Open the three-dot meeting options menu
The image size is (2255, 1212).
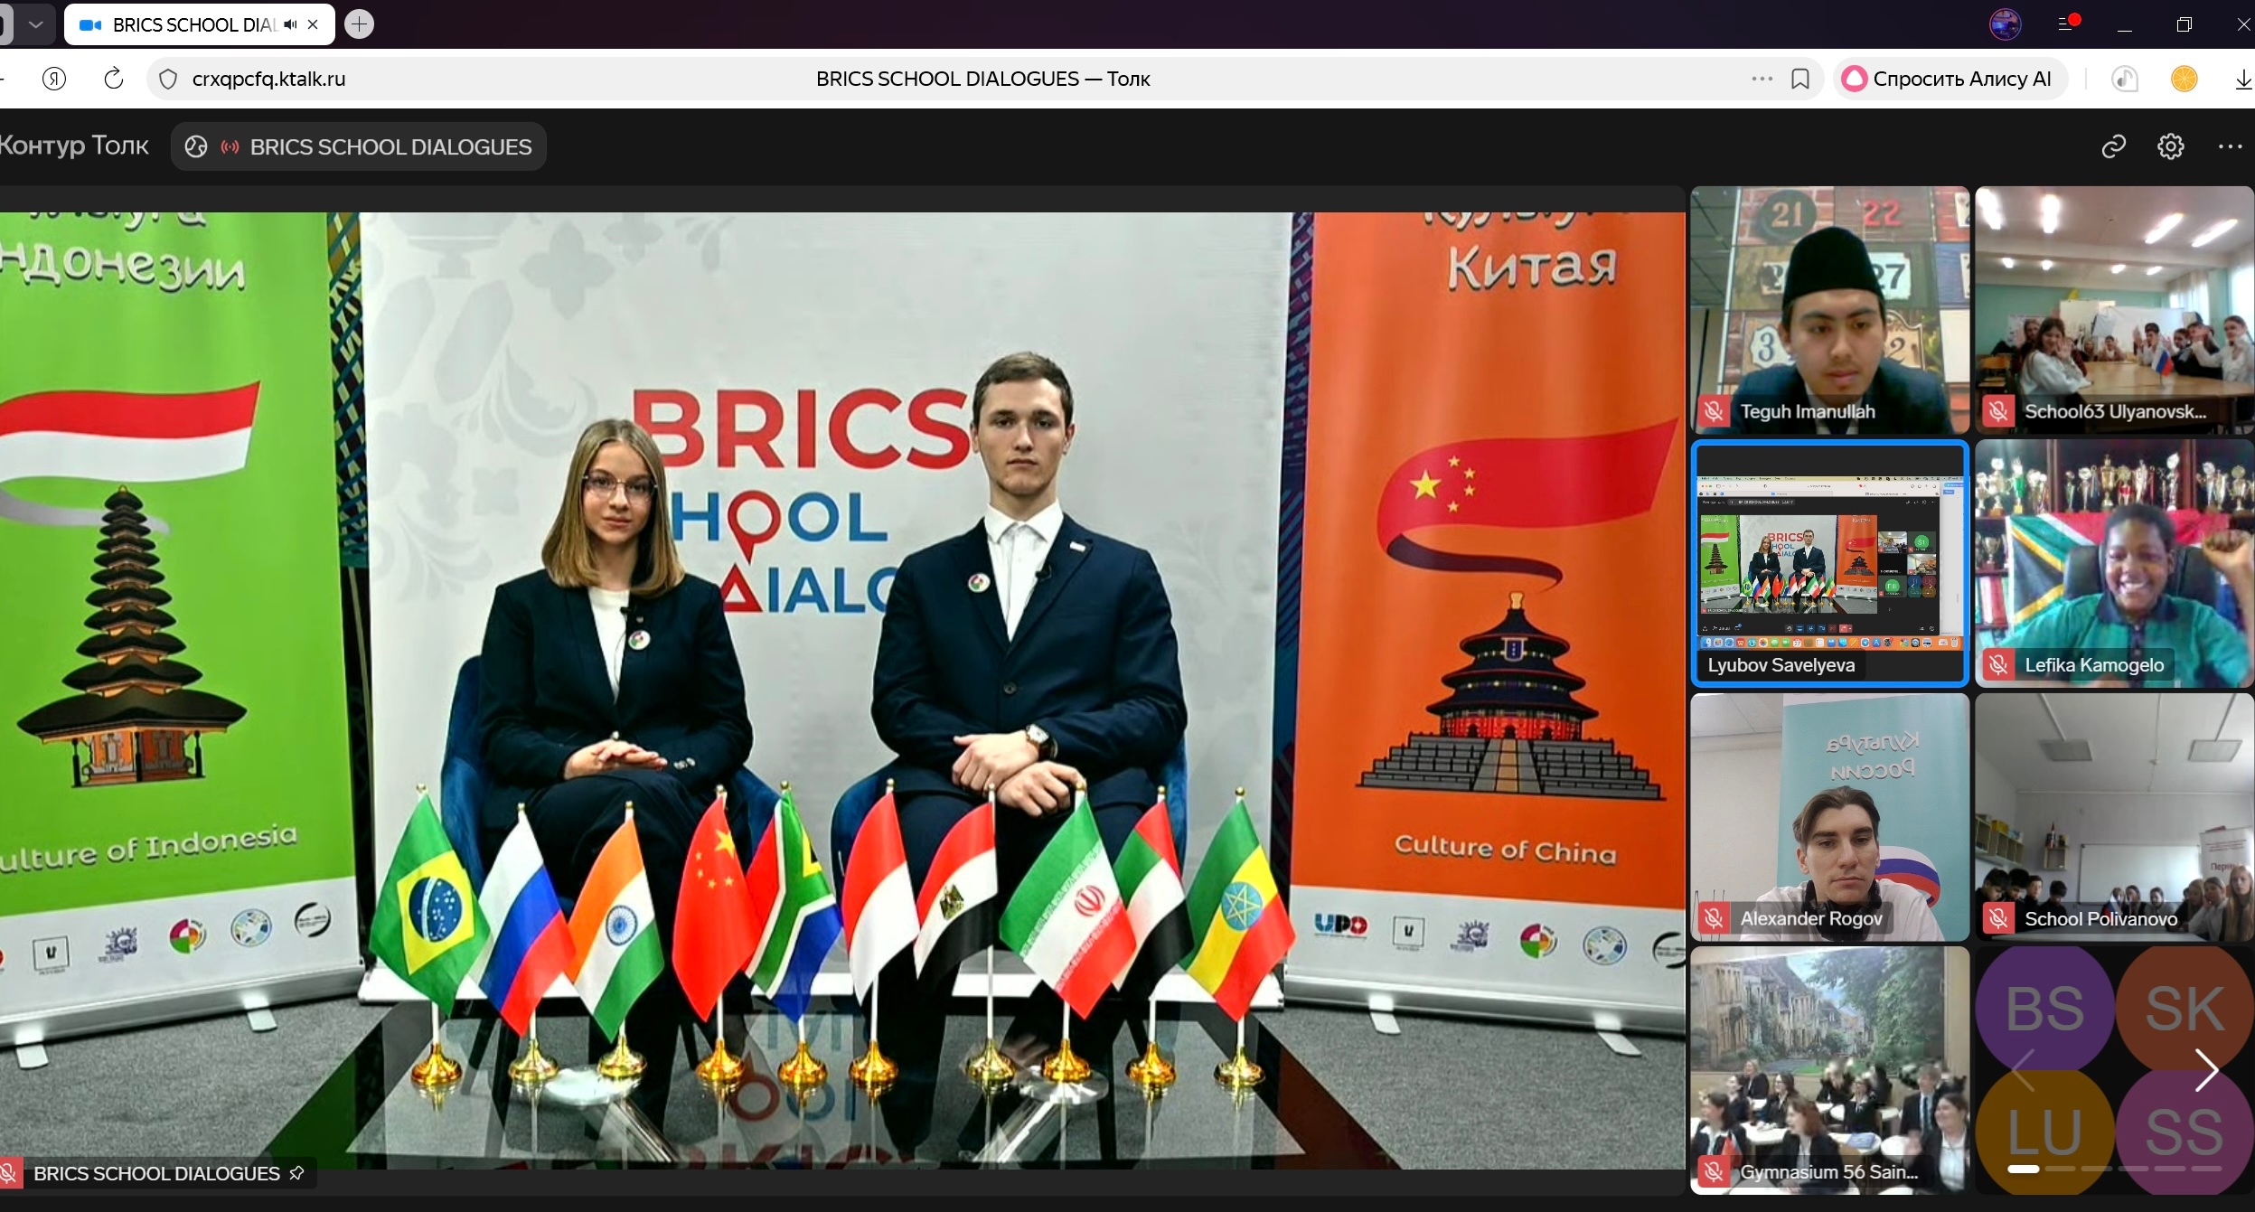coord(2230,146)
